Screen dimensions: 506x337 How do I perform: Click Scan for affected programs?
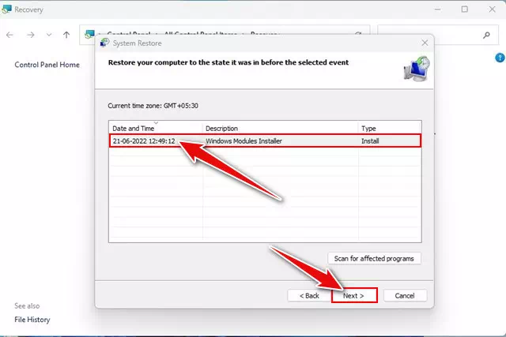click(x=374, y=258)
